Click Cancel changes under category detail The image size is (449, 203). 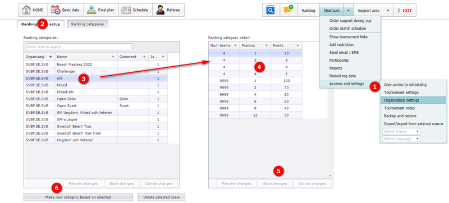(313, 183)
